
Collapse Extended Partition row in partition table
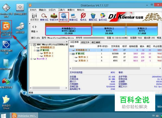(71, 54)
